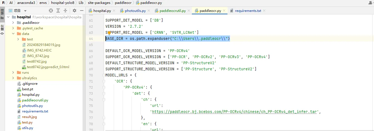Switch to requirements.txt tab
This screenshot has height=131, width=374.
click(248, 11)
